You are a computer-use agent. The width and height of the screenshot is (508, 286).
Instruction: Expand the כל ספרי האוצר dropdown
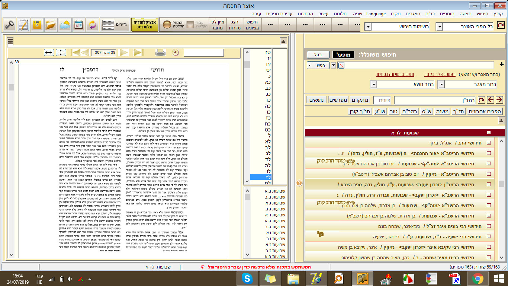click(439, 27)
